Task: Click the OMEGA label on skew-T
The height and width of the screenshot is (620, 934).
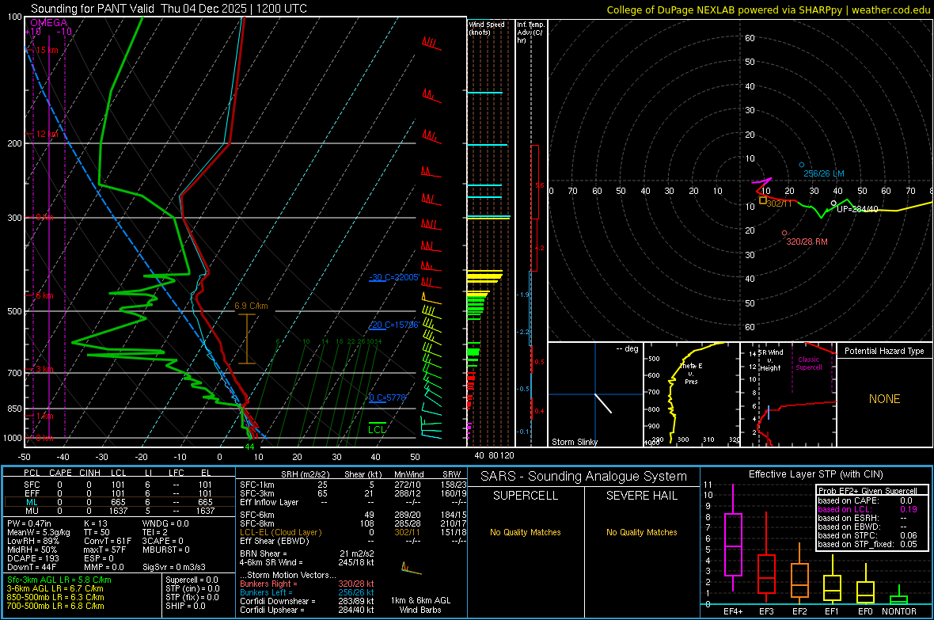Action: point(48,23)
